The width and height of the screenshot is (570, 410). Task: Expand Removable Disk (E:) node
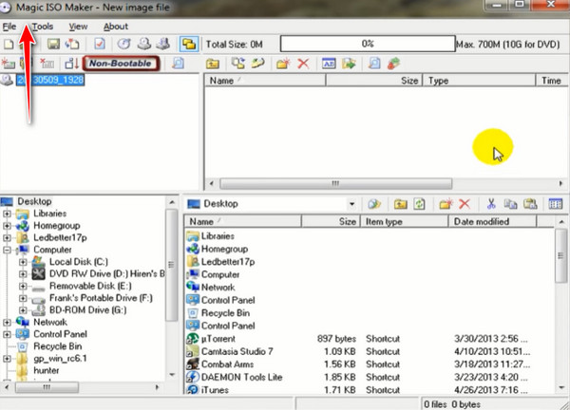pos(23,286)
